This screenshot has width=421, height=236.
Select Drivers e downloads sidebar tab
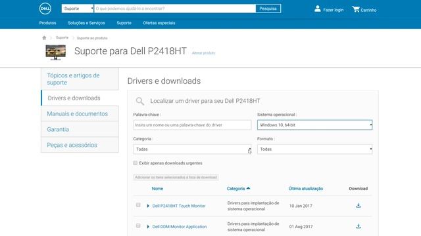click(80, 98)
